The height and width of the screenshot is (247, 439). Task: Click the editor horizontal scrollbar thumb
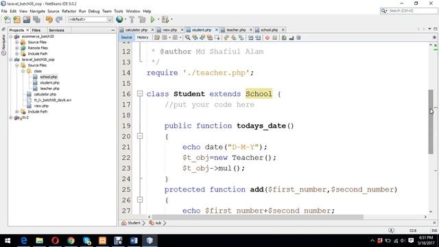tap(258, 217)
